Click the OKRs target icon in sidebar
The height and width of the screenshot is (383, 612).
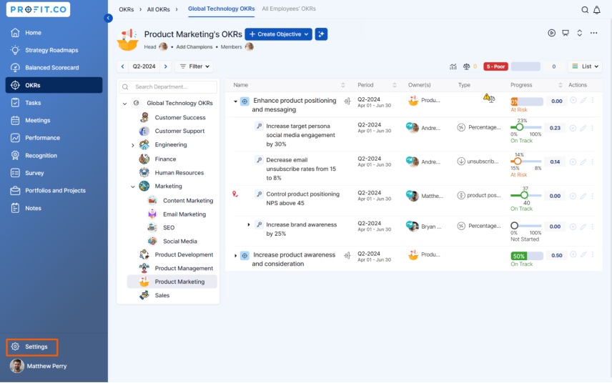pyautogui.click(x=15, y=85)
